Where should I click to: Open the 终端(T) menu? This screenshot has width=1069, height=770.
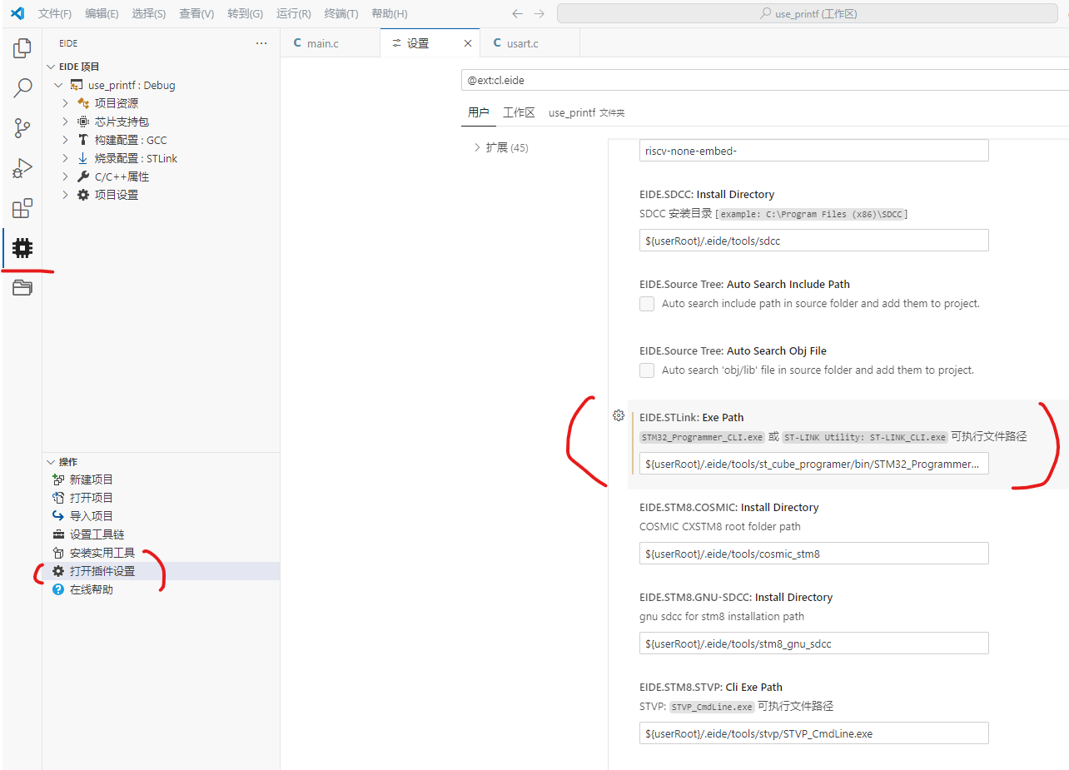(341, 14)
